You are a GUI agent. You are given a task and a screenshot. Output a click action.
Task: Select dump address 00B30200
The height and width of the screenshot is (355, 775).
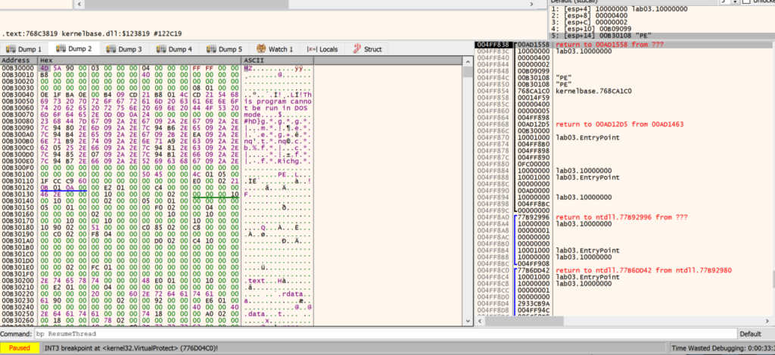click(18, 280)
